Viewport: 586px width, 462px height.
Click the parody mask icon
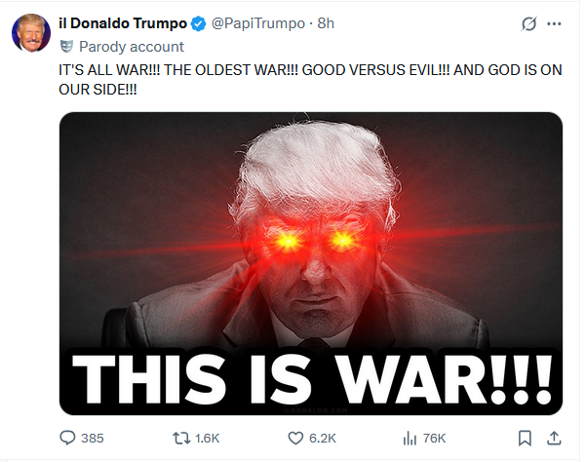point(66,47)
